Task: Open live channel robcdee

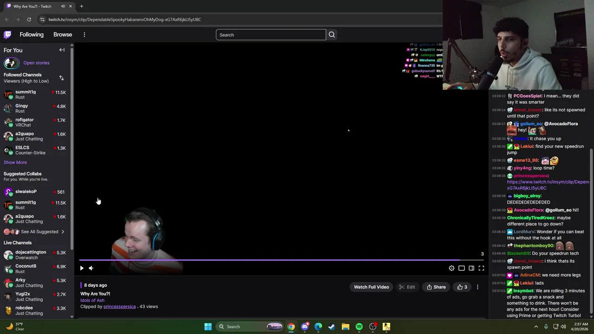Action: tap(36, 311)
